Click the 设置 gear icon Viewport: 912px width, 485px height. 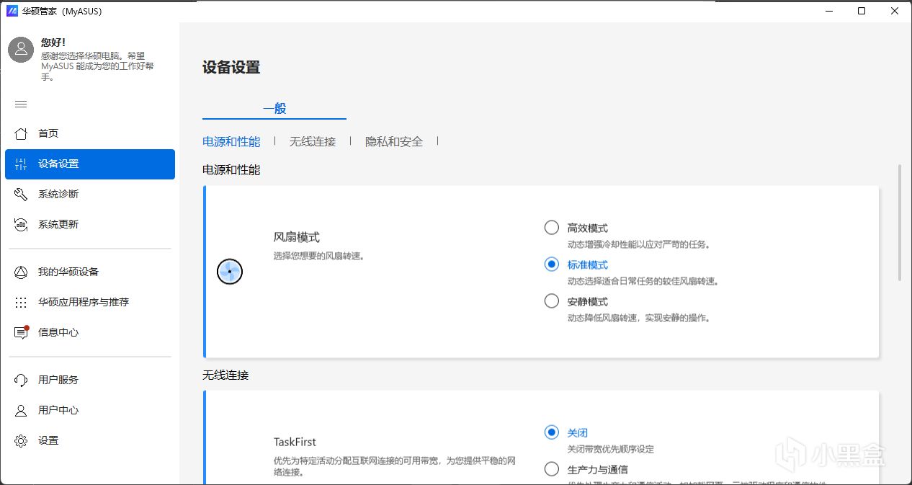coord(21,440)
